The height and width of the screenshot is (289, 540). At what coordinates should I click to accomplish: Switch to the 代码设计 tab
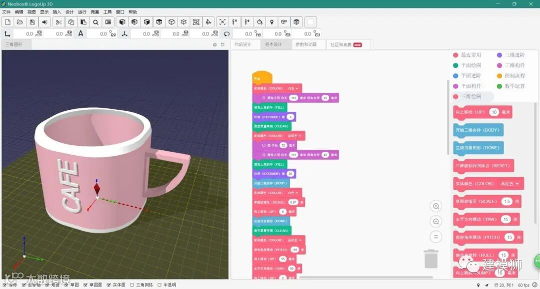click(x=243, y=44)
